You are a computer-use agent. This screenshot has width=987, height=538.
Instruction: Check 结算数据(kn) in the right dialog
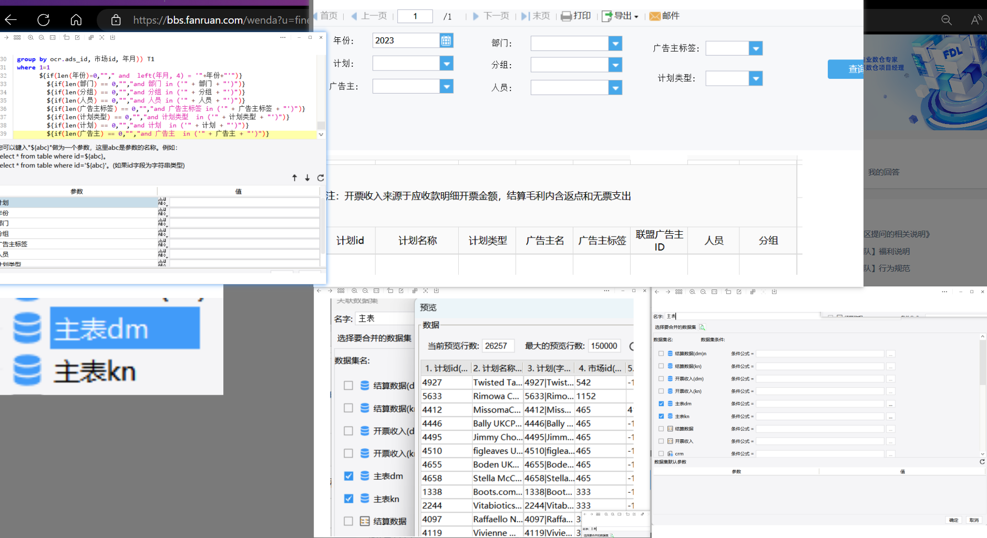pyautogui.click(x=661, y=366)
